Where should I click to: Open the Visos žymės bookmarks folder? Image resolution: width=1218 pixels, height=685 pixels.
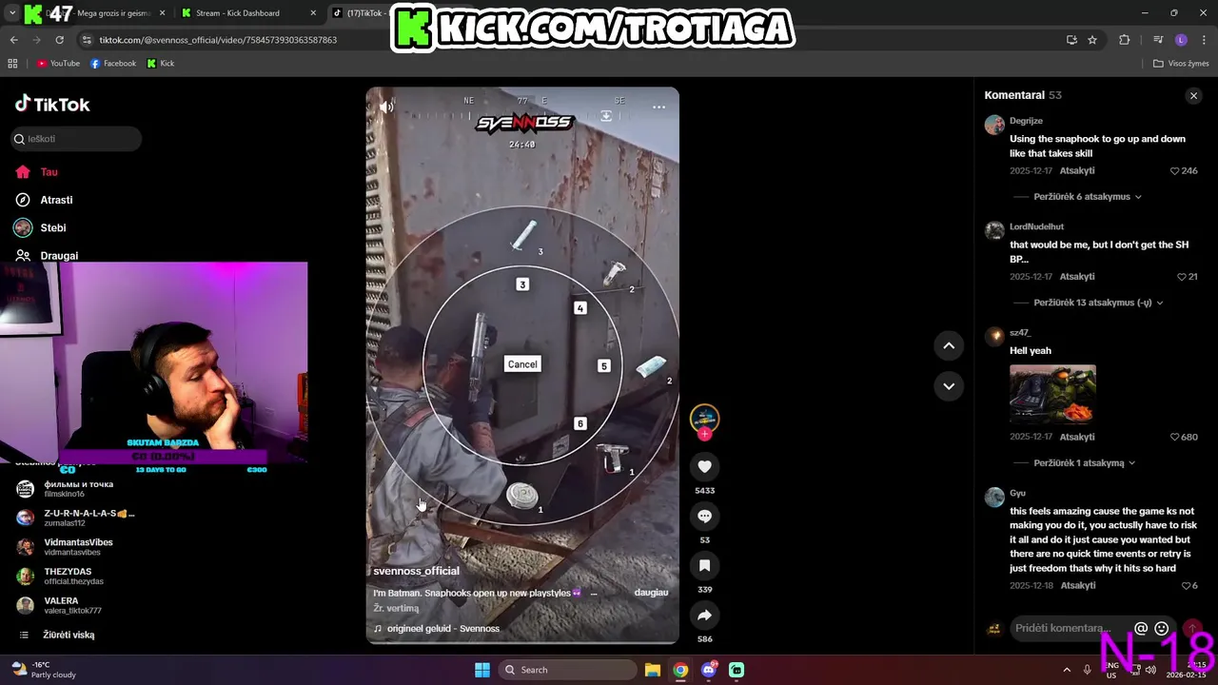click(1181, 64)
